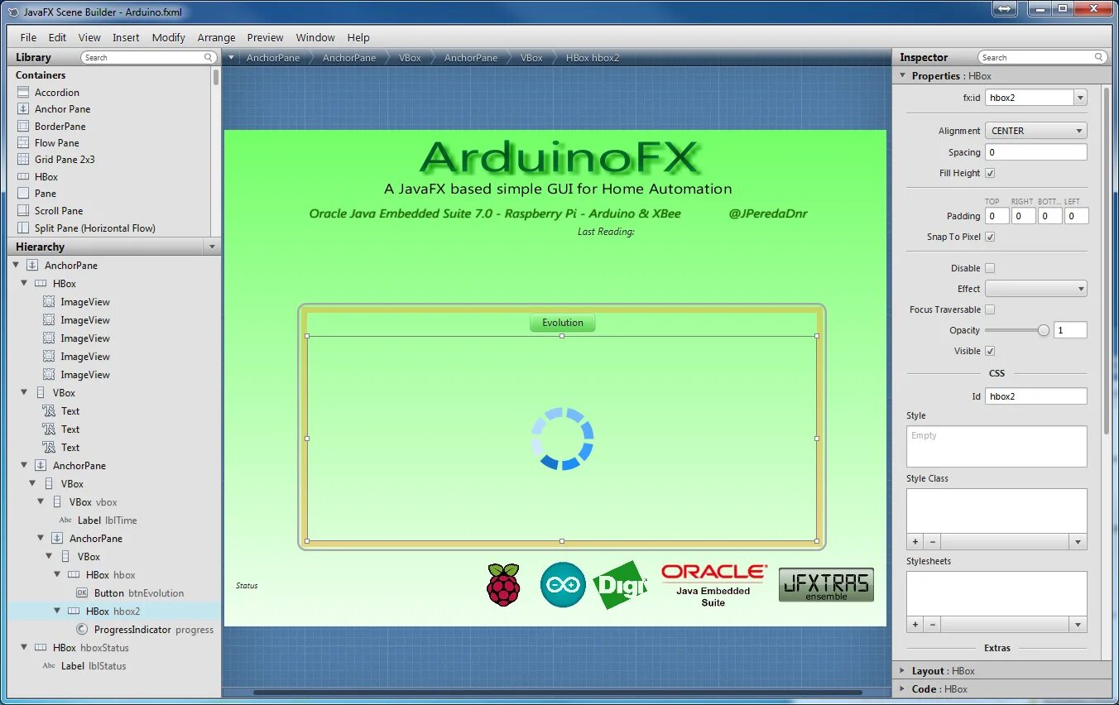This screenshot has width=1119, height=705.
Task: Open the Arrange menu
Action: [x=216, y=37]
